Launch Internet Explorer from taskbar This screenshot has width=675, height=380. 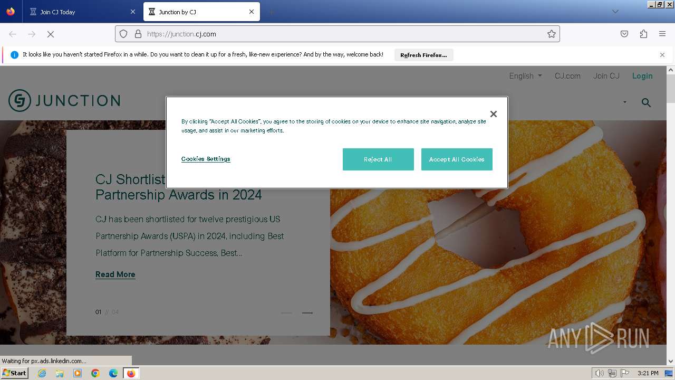(42, 373)
